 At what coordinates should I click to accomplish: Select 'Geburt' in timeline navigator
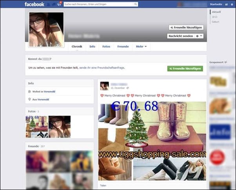tap(216, 22)
